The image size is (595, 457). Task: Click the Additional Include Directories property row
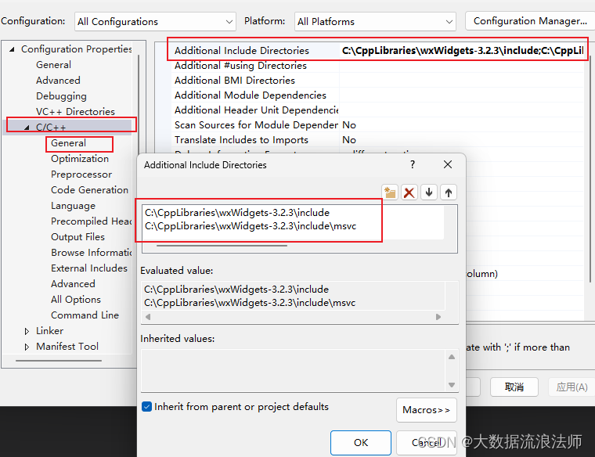[377, 50]
